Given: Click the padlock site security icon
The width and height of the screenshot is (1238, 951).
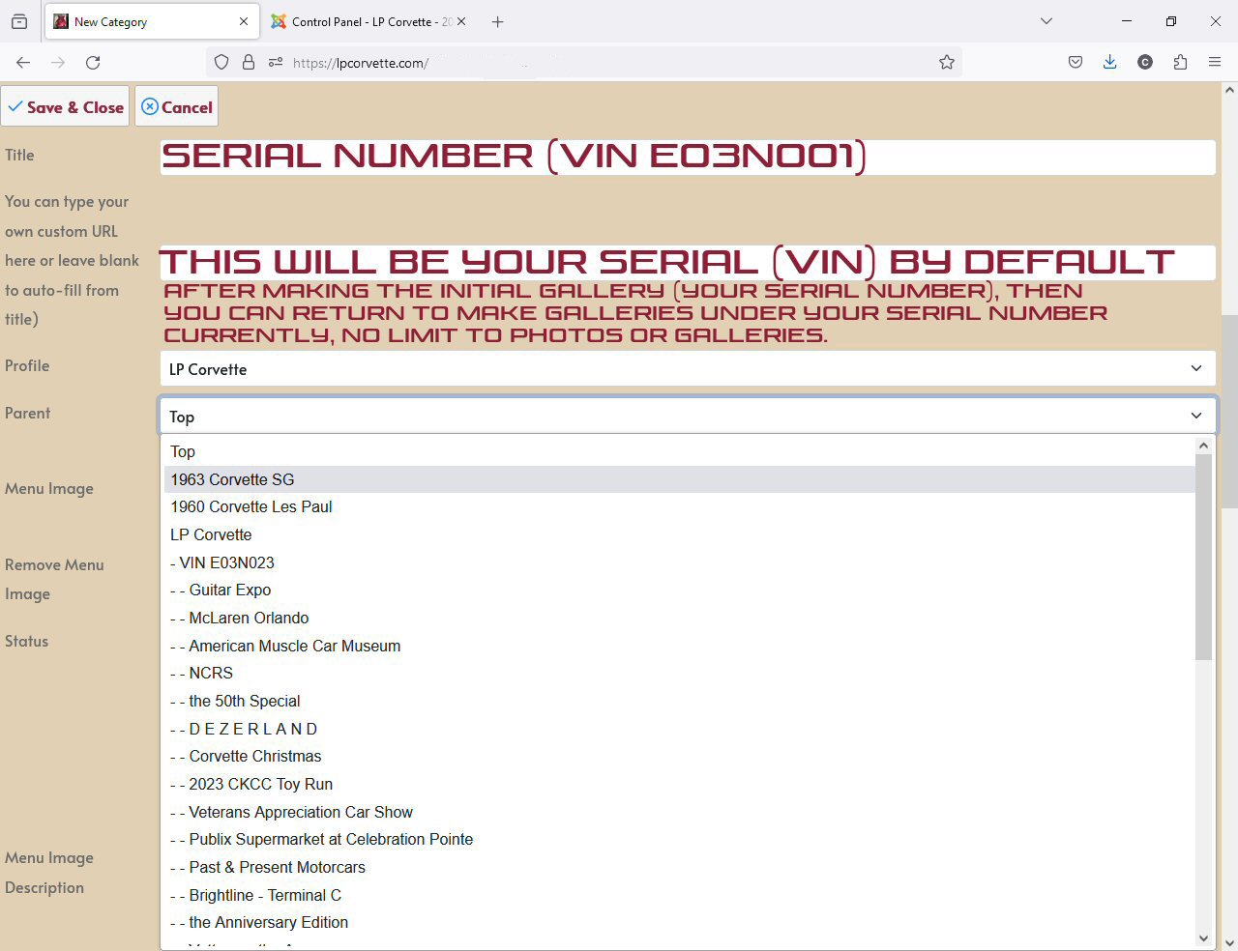Looking at the screenshot, I should (x=249, y=62).
